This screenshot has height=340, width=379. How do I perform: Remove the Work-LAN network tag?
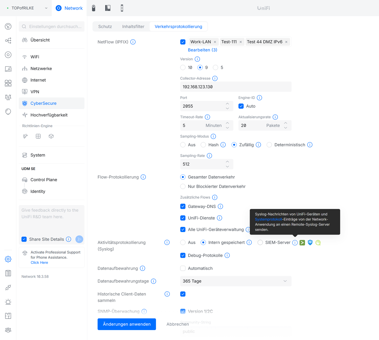coord(215,42)
